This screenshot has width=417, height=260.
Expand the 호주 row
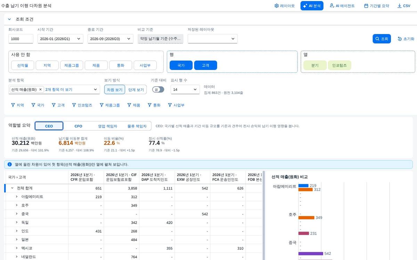[x=17, y=205]
